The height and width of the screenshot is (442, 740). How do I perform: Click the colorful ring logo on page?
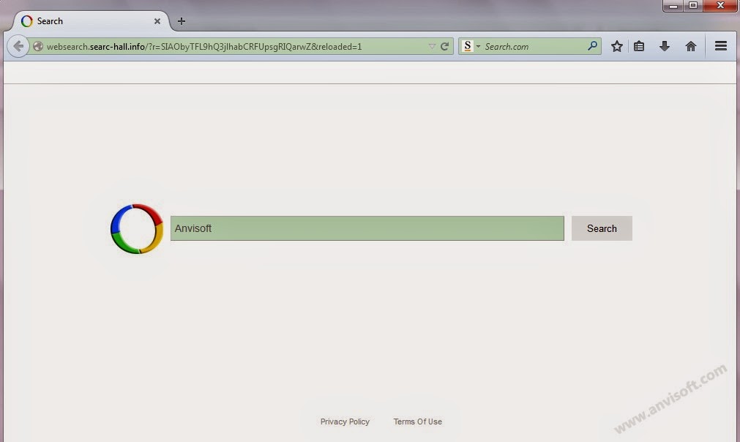[137, 229]
